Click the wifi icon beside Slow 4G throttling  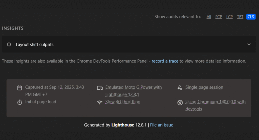coord(100,102)
